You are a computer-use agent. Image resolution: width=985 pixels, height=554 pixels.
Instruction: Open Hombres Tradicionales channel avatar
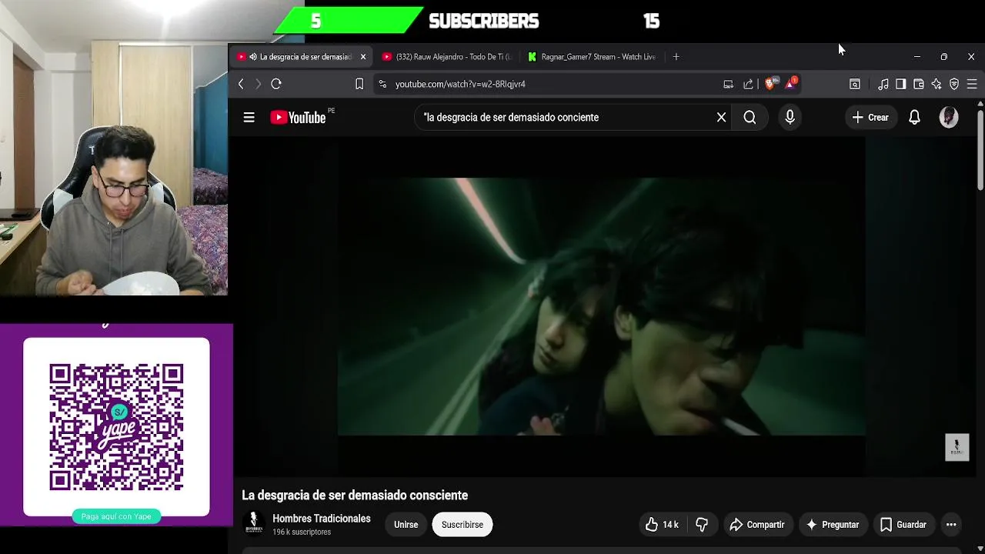pos(254,524)
